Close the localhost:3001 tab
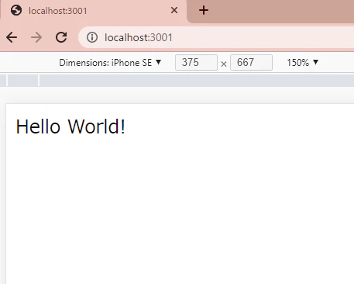Image resolution: width=354 pixels, height=284 pixels. point(174,10)
